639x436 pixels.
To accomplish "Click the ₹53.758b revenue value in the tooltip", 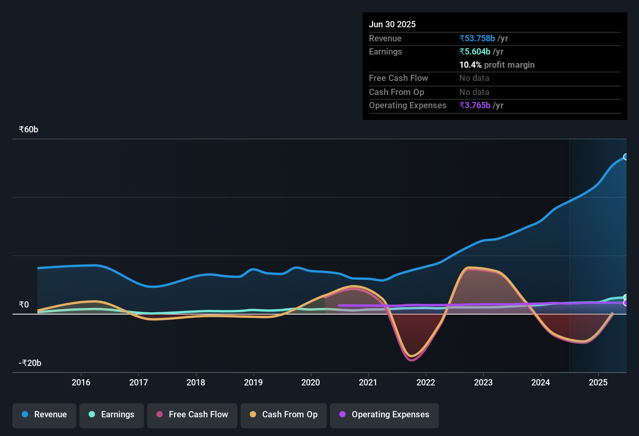I will coord(477,38).
